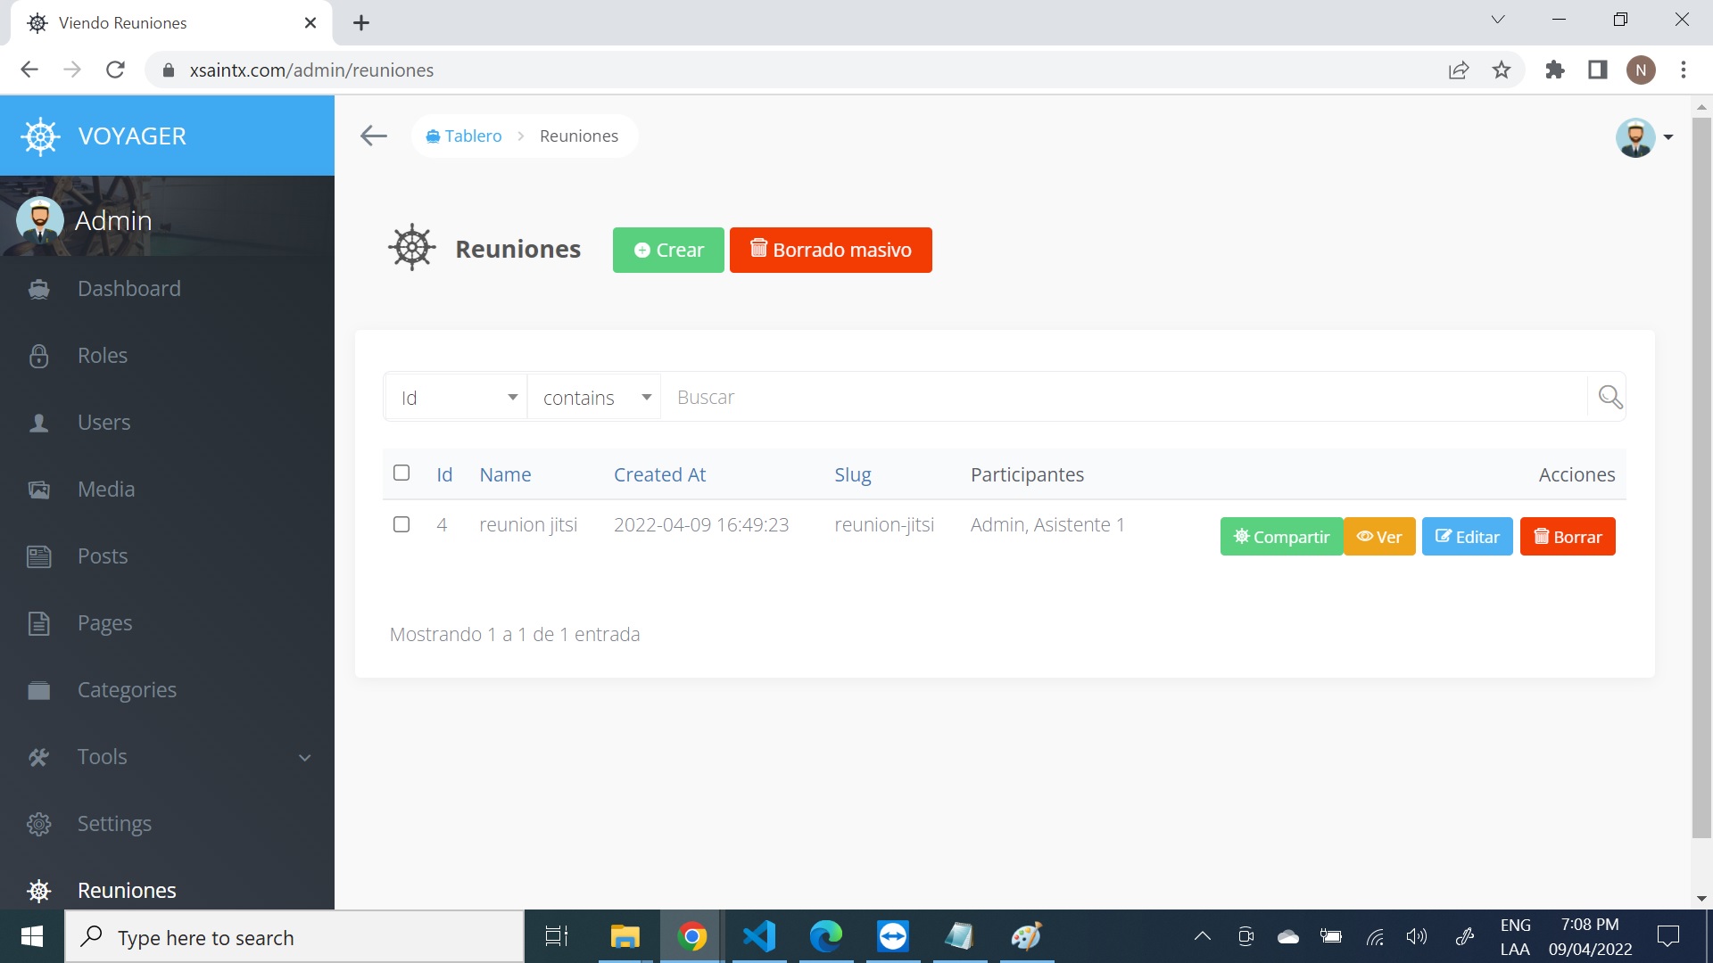1713x963 pixels.
Task: Open the Id search field dropdown
Action: coord(457,398)
